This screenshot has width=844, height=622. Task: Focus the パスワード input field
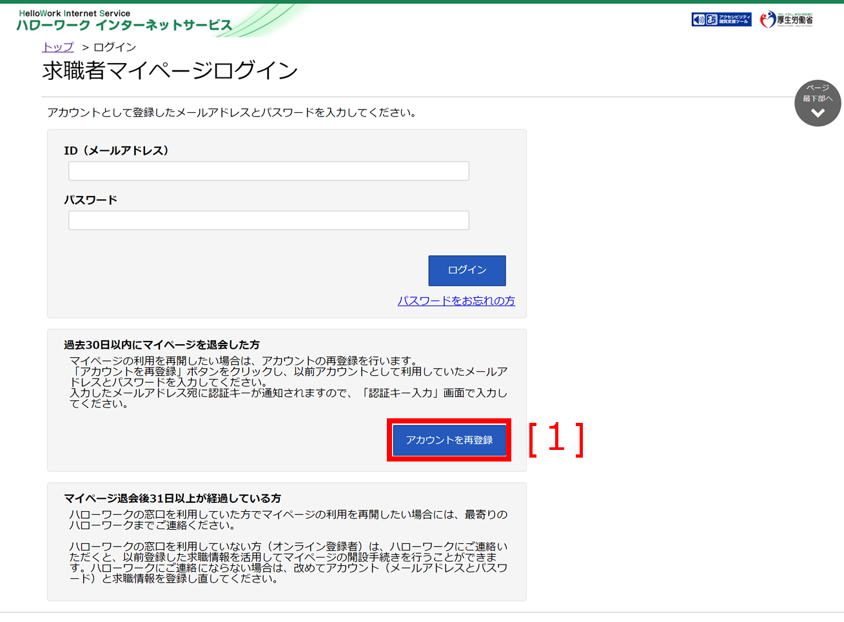tap(269, 220)
